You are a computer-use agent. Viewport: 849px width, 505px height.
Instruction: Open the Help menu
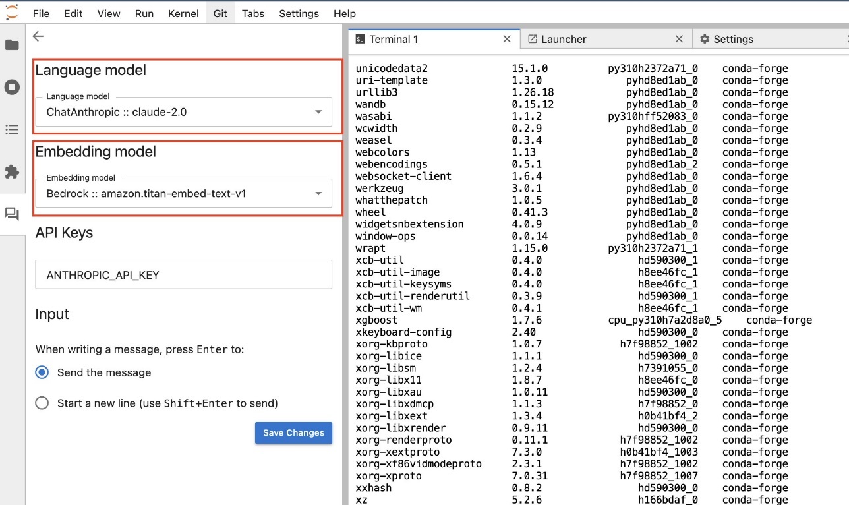pyautogui.click(x=345, y=13)
